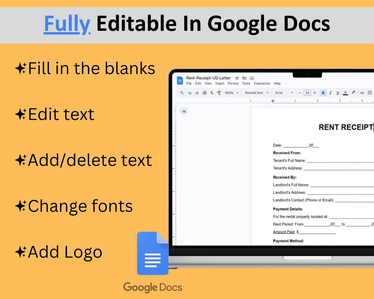
Task: Open the Edit menu
Action: pyautogui.click(x=198, y=84)
